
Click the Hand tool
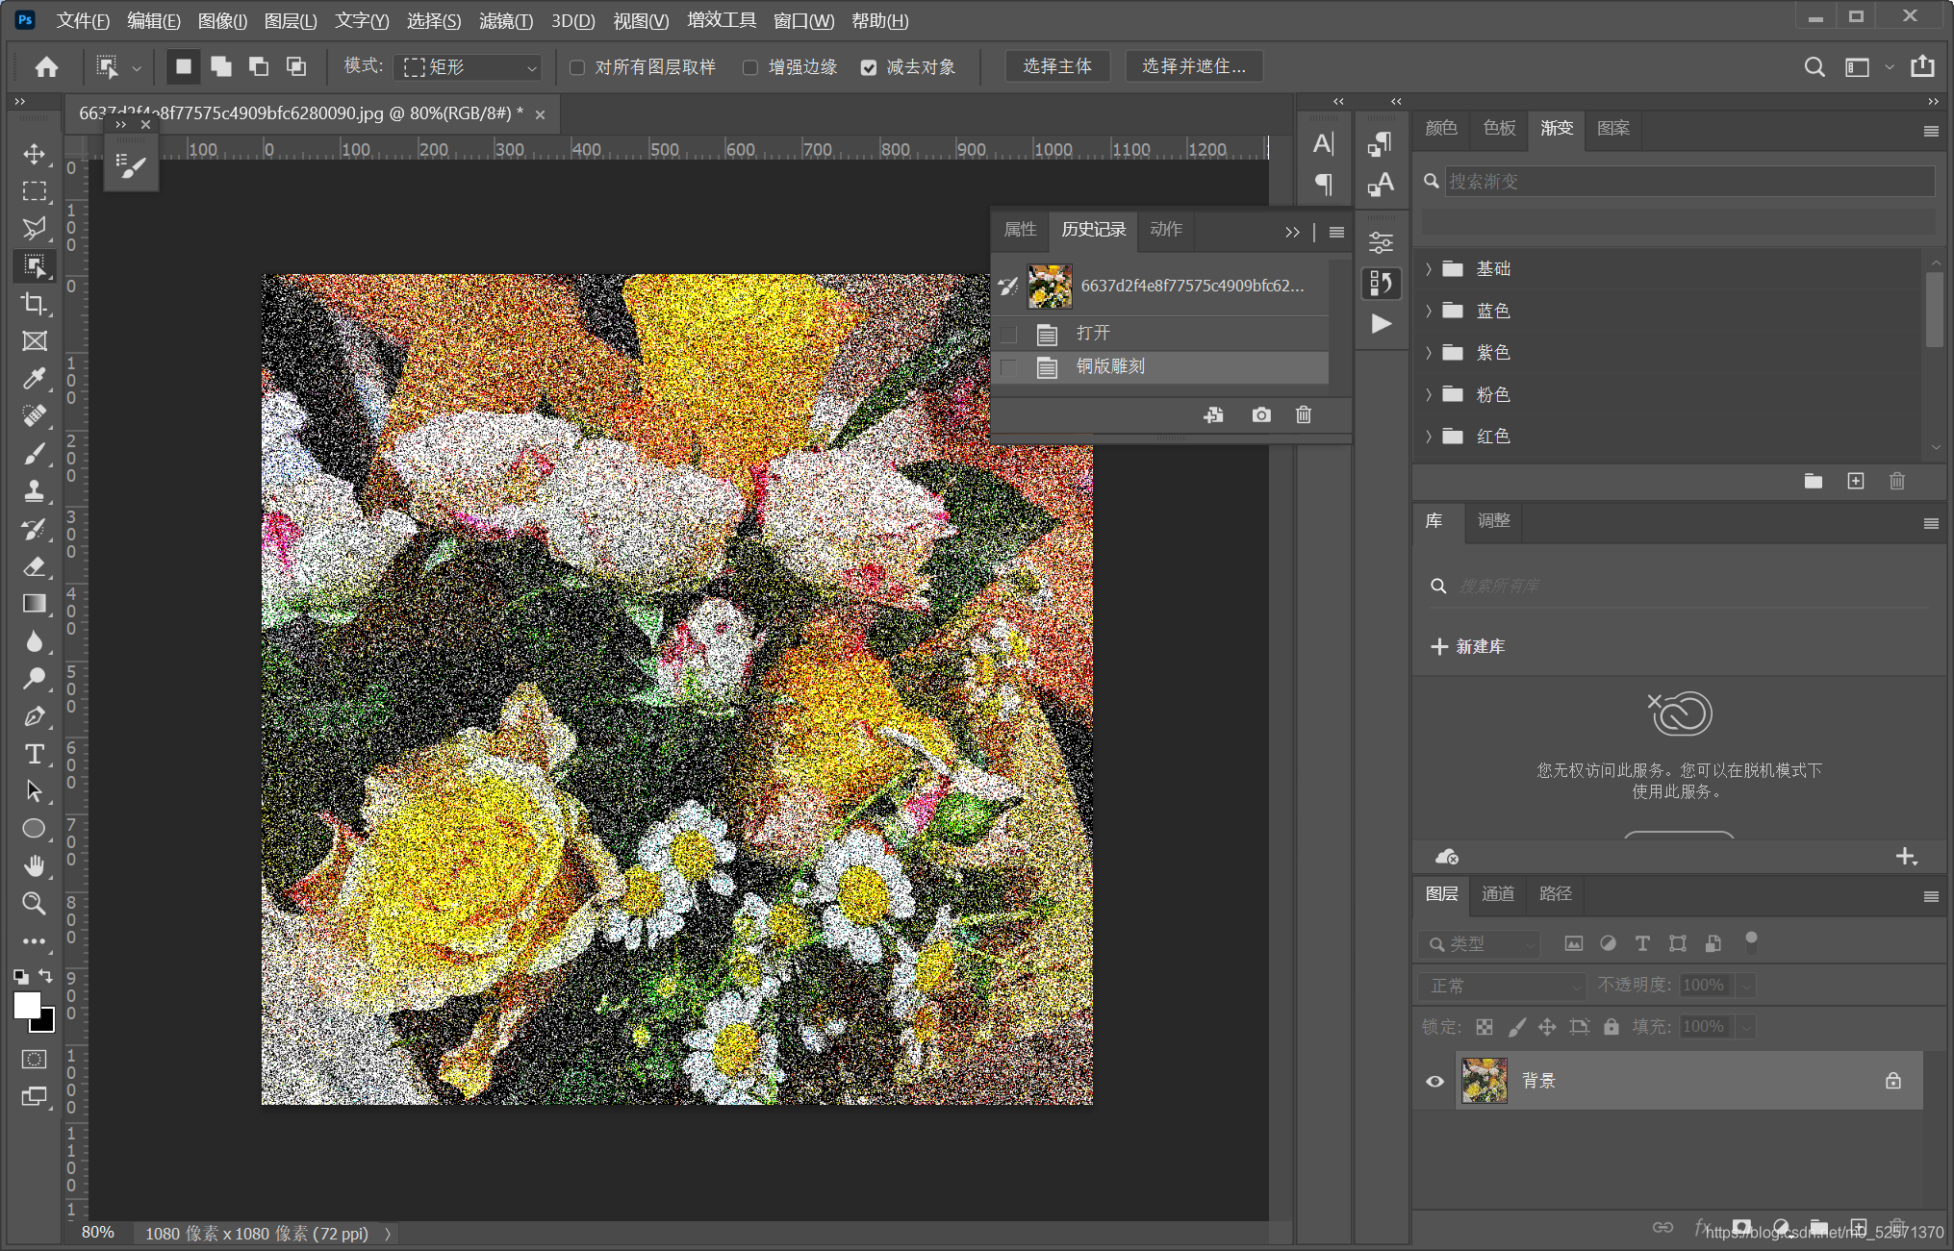click(x=35, y=865)
